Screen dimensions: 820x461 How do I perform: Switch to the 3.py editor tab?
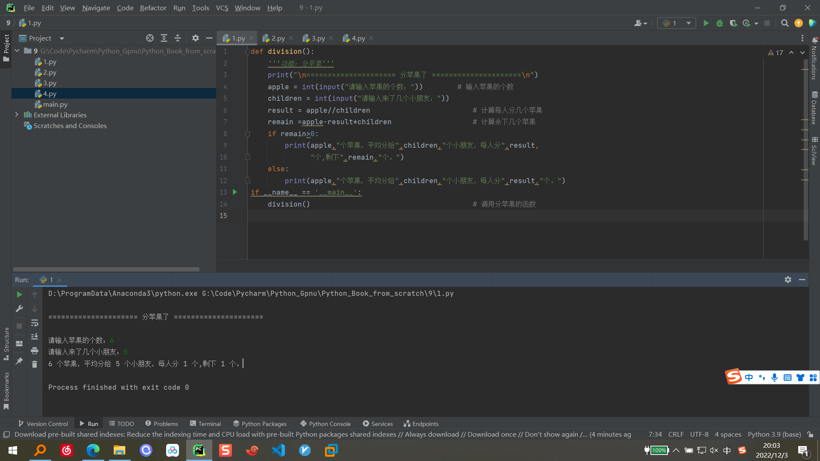pos(318,38)
